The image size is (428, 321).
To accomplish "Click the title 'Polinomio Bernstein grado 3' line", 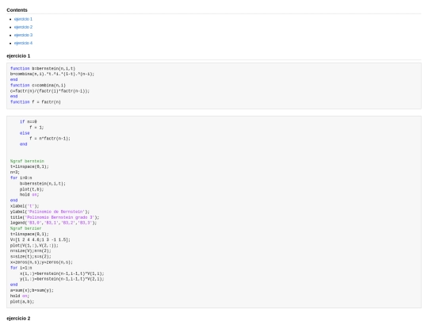I will [55, 217].
